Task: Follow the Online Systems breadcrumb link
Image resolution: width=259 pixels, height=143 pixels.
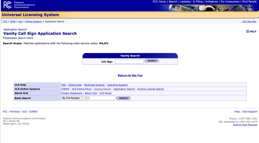Action: [x=34, y=21]
